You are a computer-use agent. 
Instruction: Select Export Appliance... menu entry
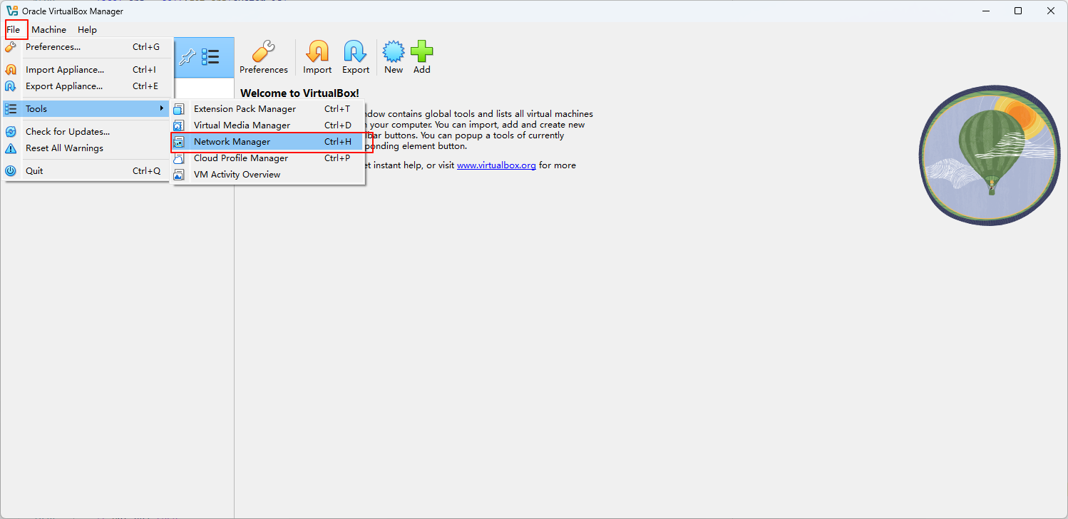88,86
